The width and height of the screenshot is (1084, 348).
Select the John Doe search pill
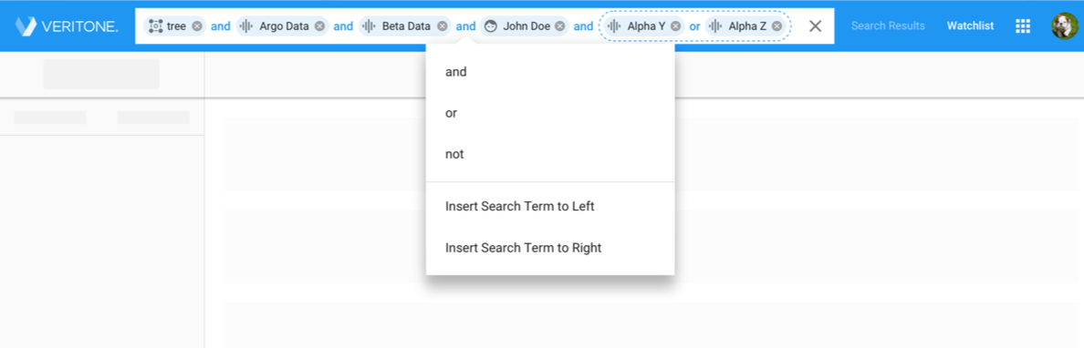coord(524,26)
